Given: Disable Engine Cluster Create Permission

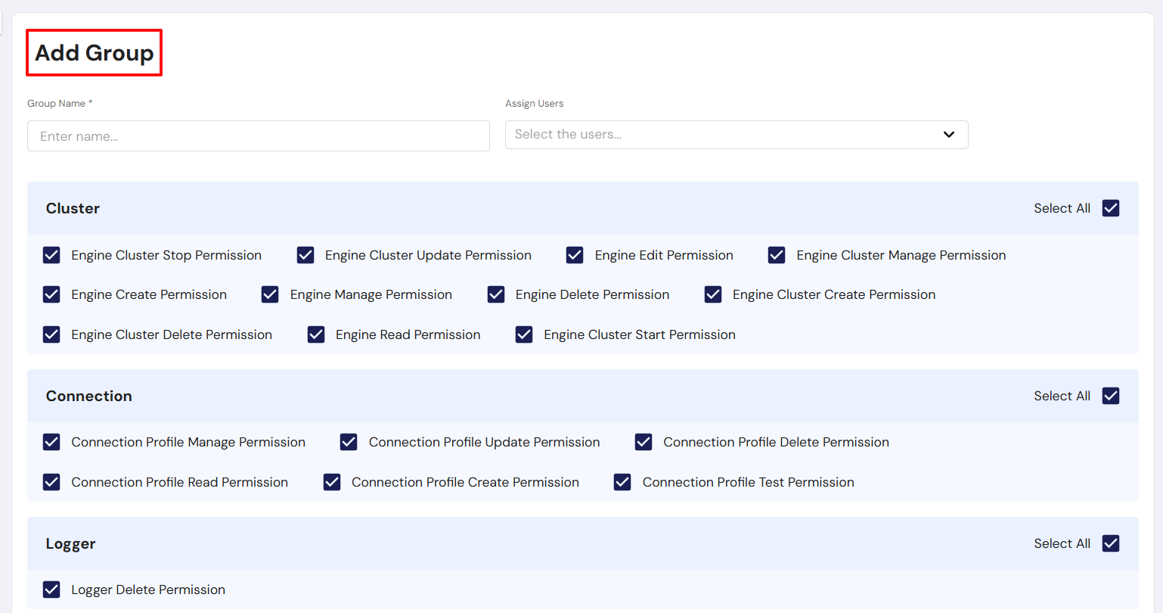Looking at the screenshot, I should click(x=713, y=294).
